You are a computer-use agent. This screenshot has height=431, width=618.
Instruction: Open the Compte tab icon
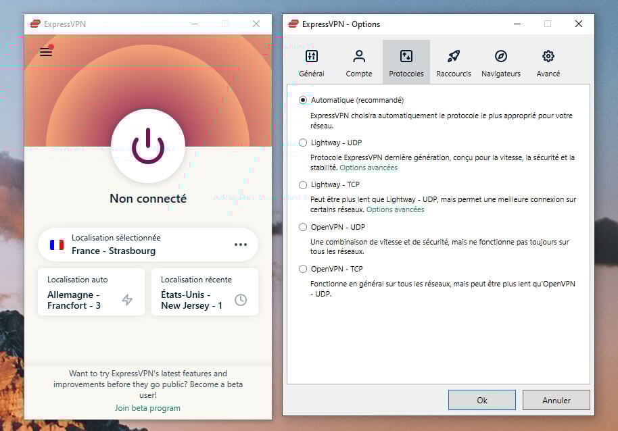point(359,61)
